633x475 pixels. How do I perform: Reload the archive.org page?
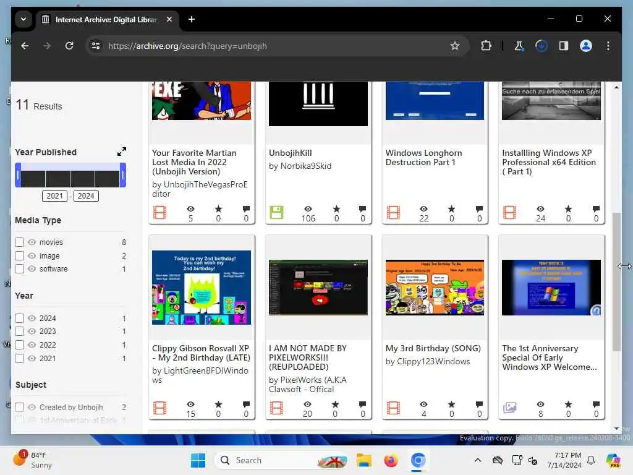tap(69, 46)
